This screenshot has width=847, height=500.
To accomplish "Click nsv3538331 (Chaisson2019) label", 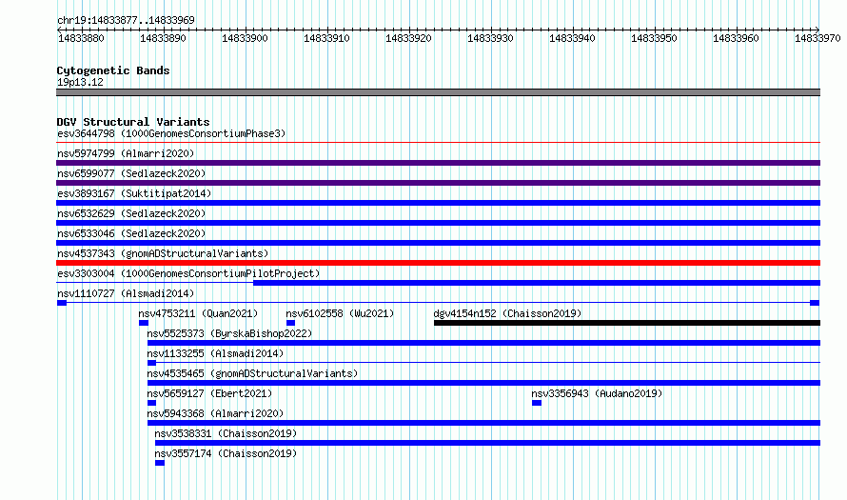I will pos(226,433).
